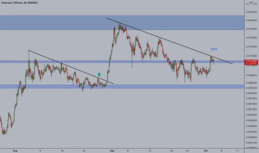This screenshot has height=153, width=259.
Task: Click the 0.076000 price axis label
Action: point(251,38)
